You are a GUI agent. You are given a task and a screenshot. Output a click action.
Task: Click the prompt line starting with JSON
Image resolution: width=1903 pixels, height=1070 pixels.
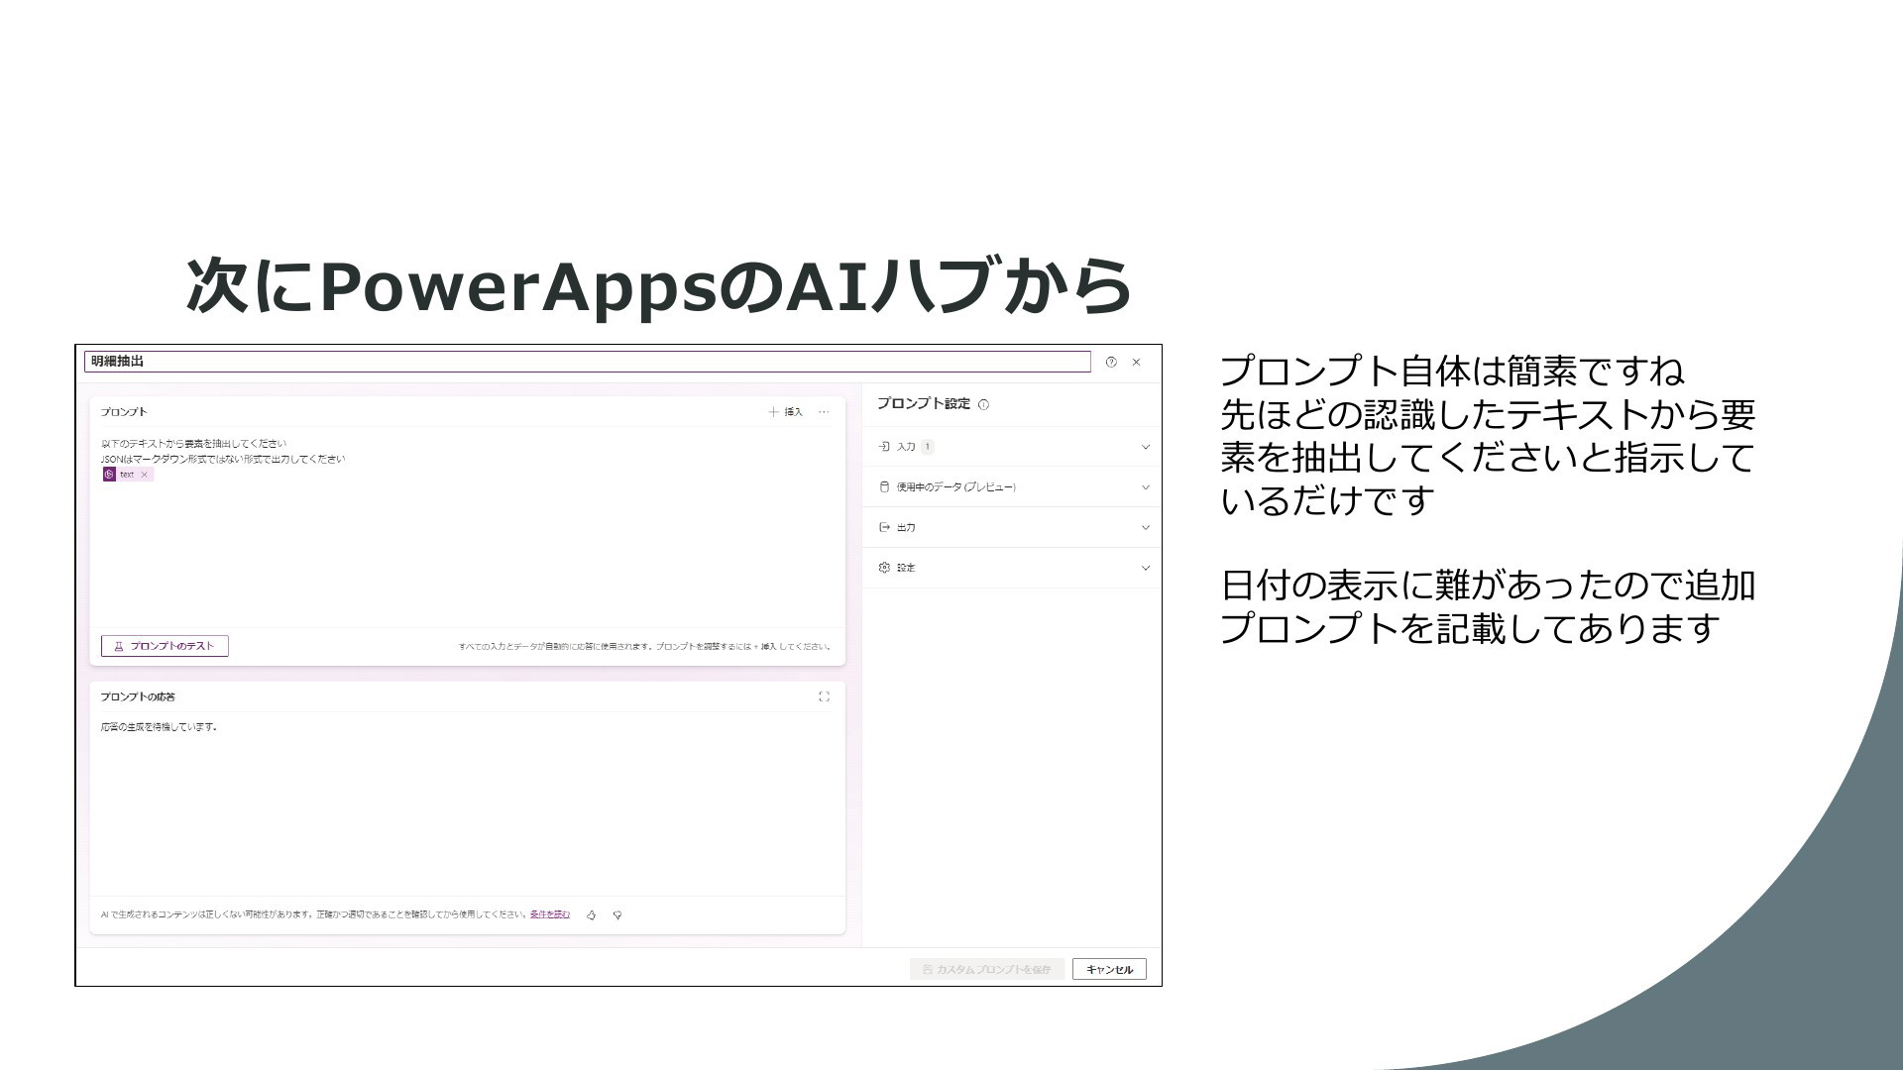click(x=223, y=460)
